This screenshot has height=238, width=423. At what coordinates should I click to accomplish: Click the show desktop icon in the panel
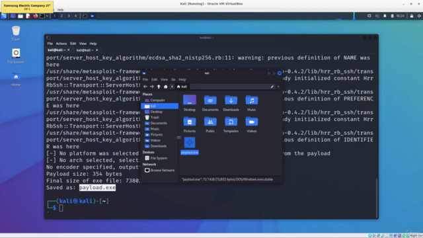[13, 16]
